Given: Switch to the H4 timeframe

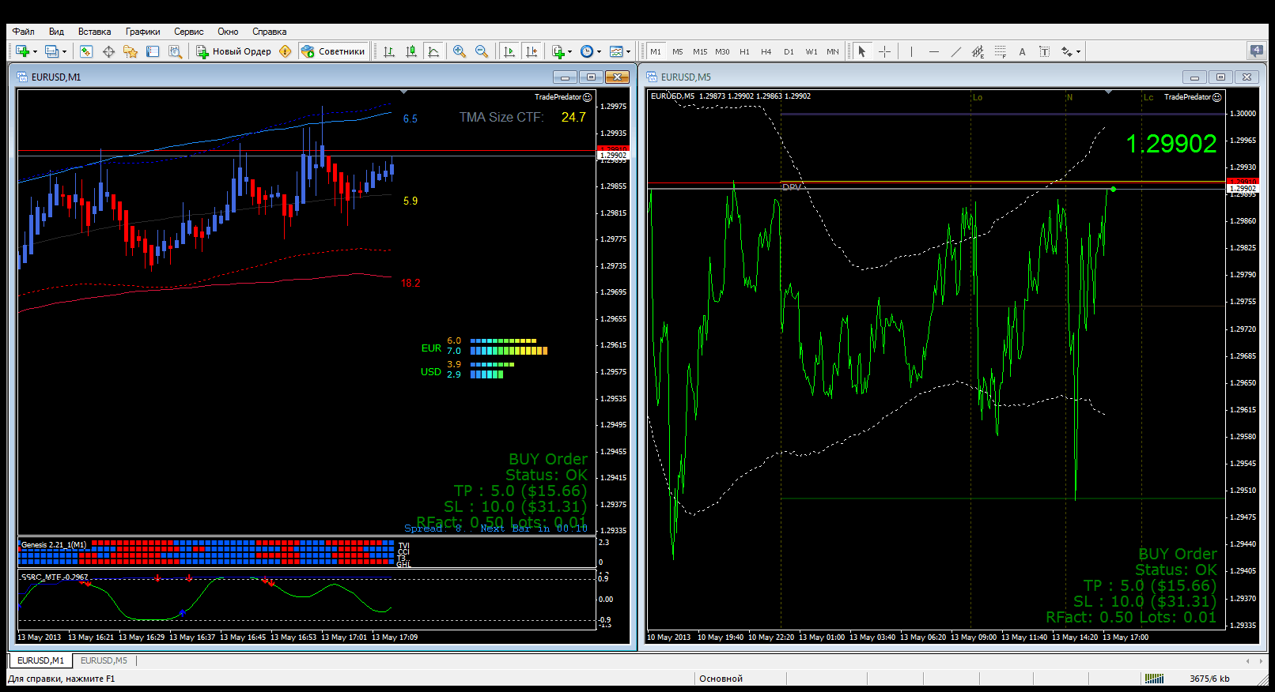Looking at the screenshot, I should pos(766,51).
